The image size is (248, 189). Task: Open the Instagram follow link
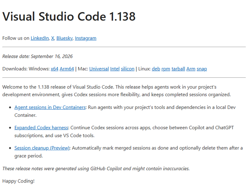(85, 38)
